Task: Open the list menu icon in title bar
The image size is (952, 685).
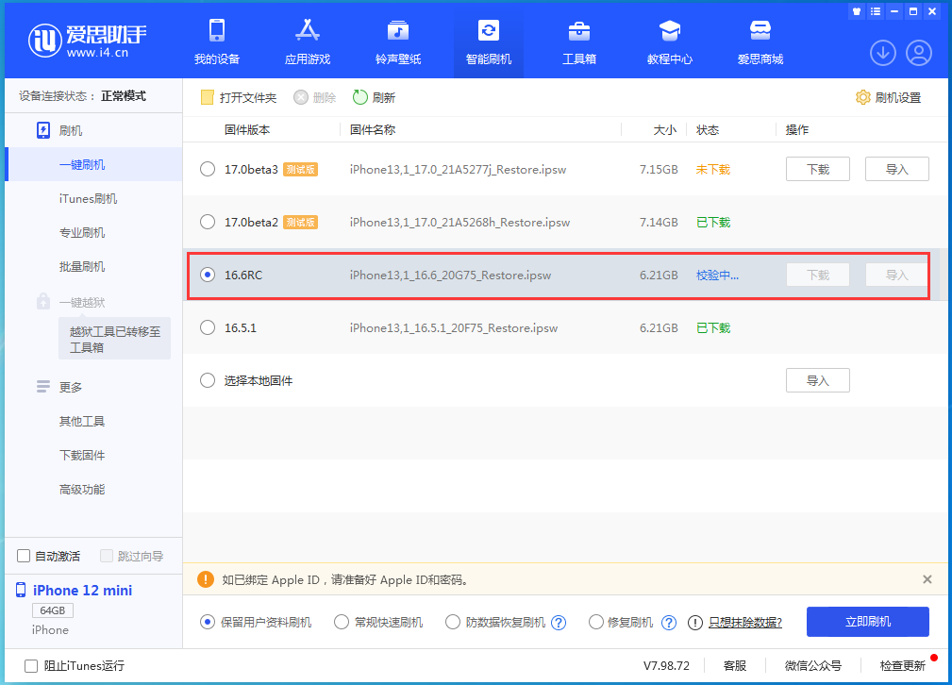Action: 875,11
